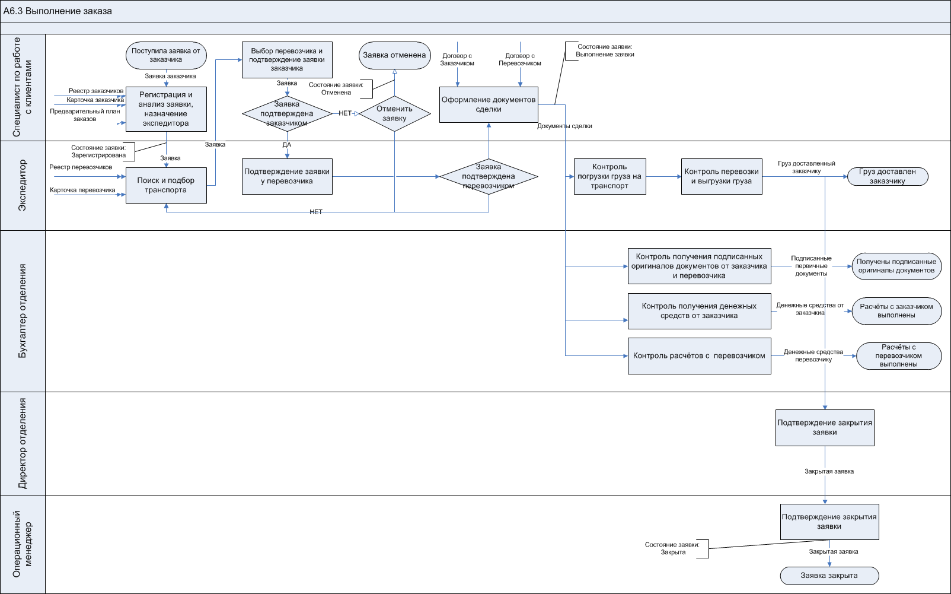Click the 'Поступила заявка от заказчика' start node
Screen dimensions: 951x594
[166, 55]
